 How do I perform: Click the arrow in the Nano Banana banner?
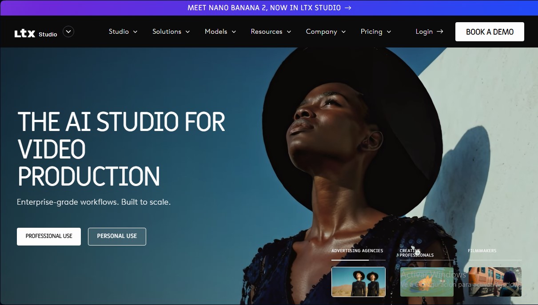coord(349,8)
